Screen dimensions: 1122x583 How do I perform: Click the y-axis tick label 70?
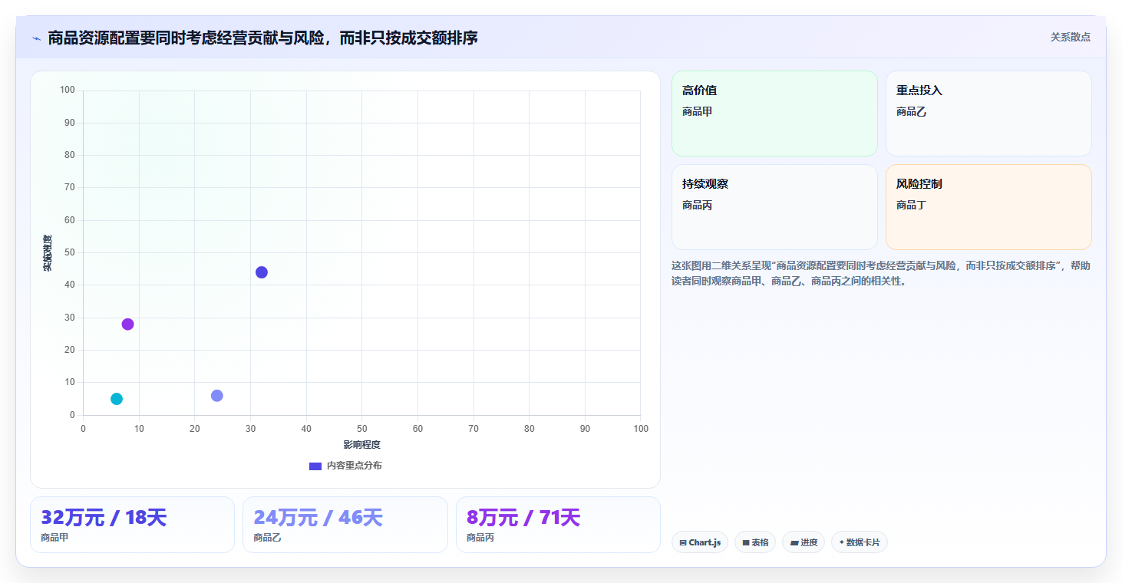point(69,187)
